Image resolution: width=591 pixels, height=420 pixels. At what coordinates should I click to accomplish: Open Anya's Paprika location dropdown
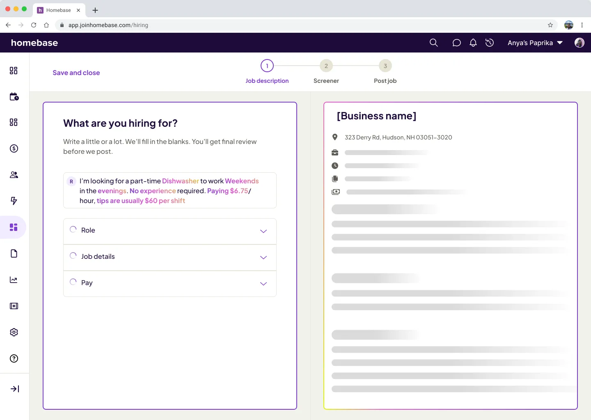click(x=535, y=43)
